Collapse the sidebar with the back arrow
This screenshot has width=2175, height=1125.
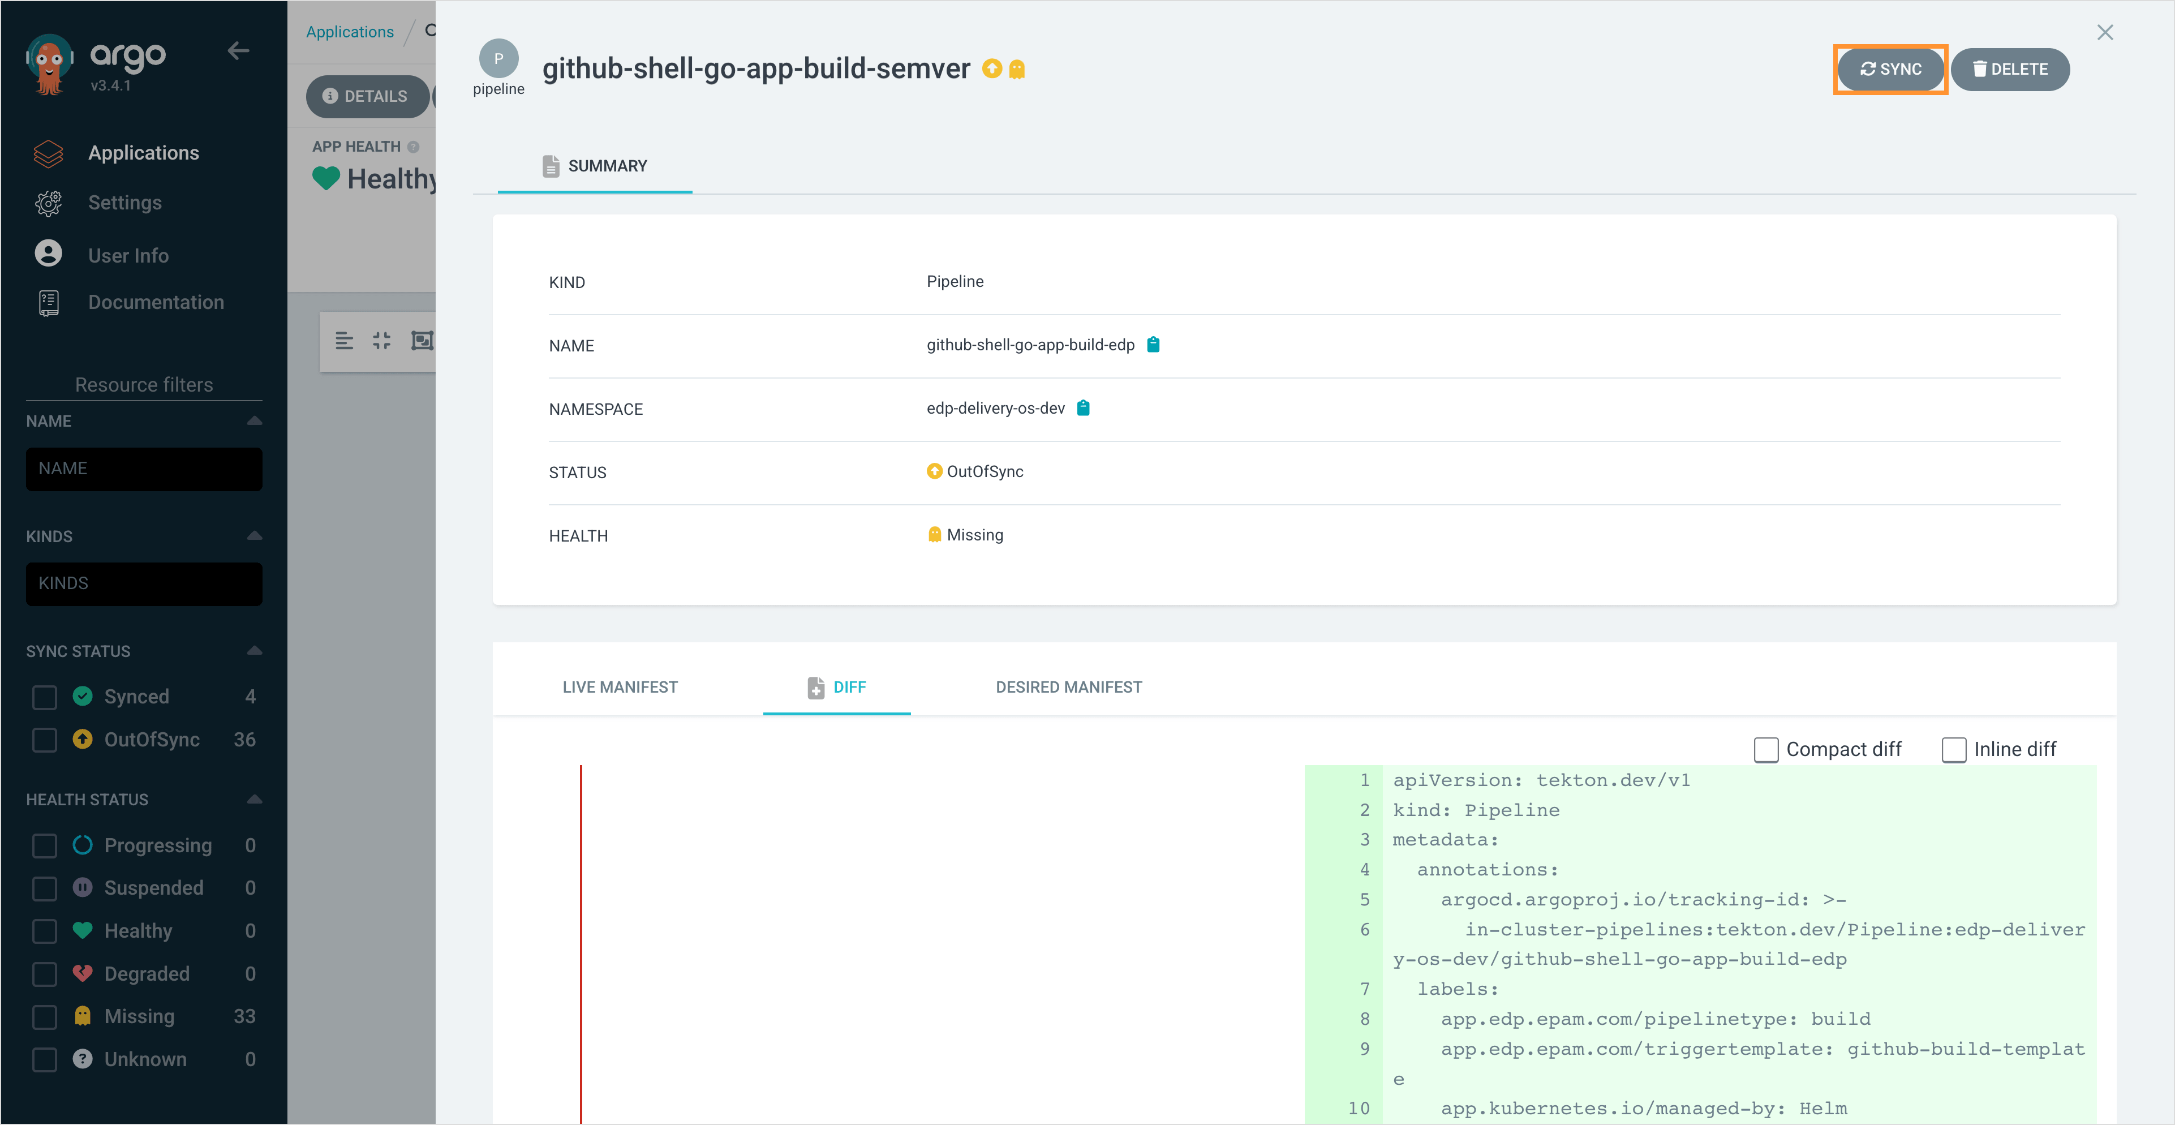click(238, 51)
